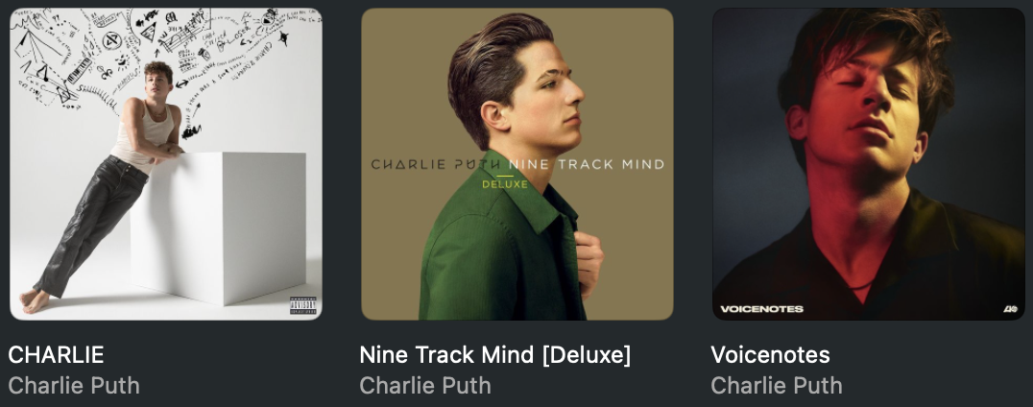Open the Voicenotes album cover thumbnail
The width and height of the screenshot is (1033, 407).
pyautogui.click(x=868, y=164)
